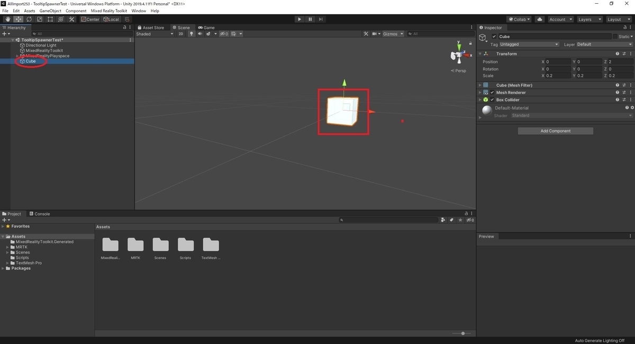Open the cloud services icon
This screenshot has height=344, width=635.
540,19
